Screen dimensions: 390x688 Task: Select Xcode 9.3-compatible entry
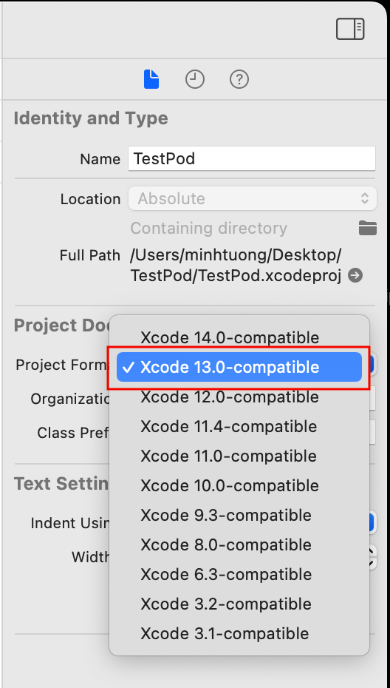click(x=239, y=515)
